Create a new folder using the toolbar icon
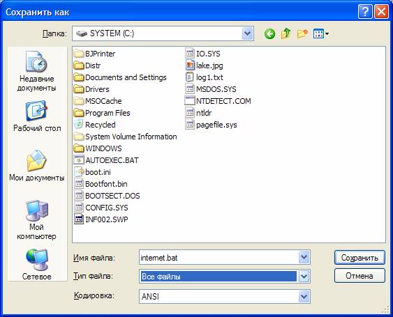The width and height of the screenshot is (393, 317). tap(302, 33)
